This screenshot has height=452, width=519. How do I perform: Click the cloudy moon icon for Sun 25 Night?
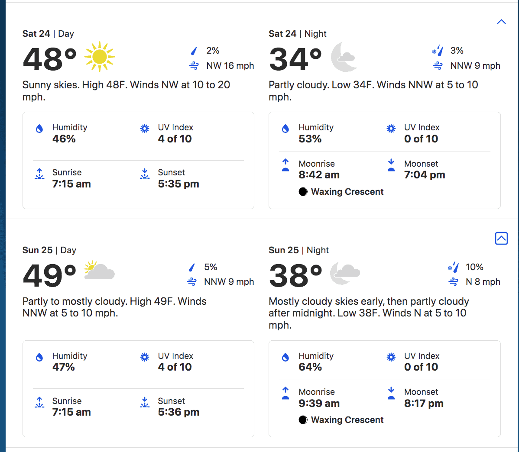(345, 273)
